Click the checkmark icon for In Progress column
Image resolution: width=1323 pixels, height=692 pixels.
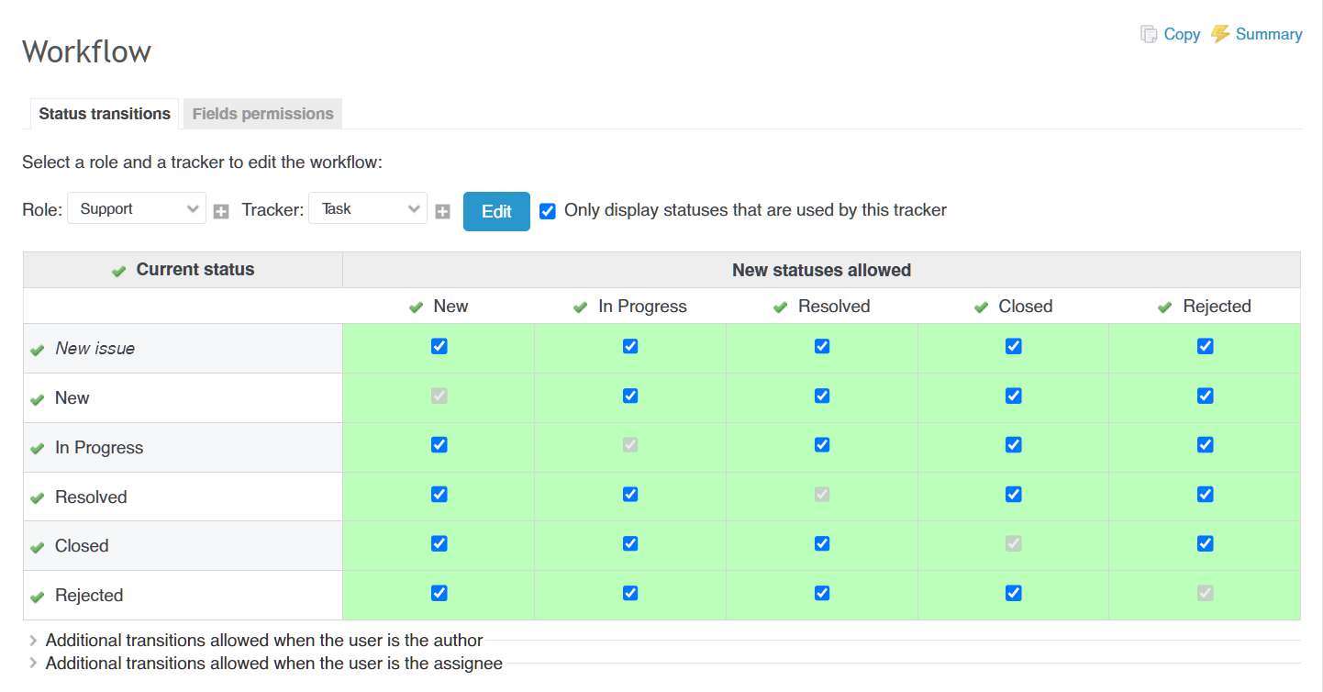[x=580, y=307]
